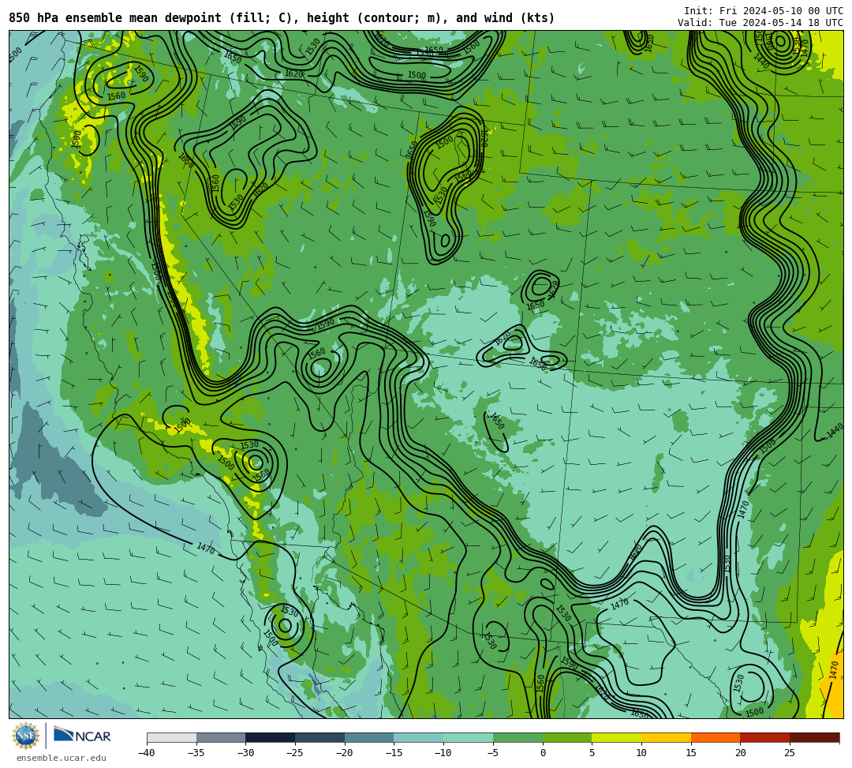
Task: Click the dark brown colorbar swatch above 25
Action: click(814, 737)
